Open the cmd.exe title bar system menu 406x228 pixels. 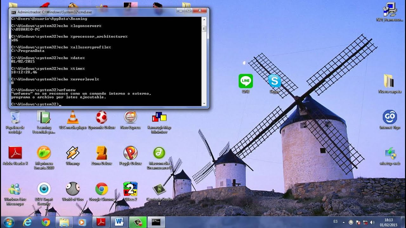pos(14,12)
